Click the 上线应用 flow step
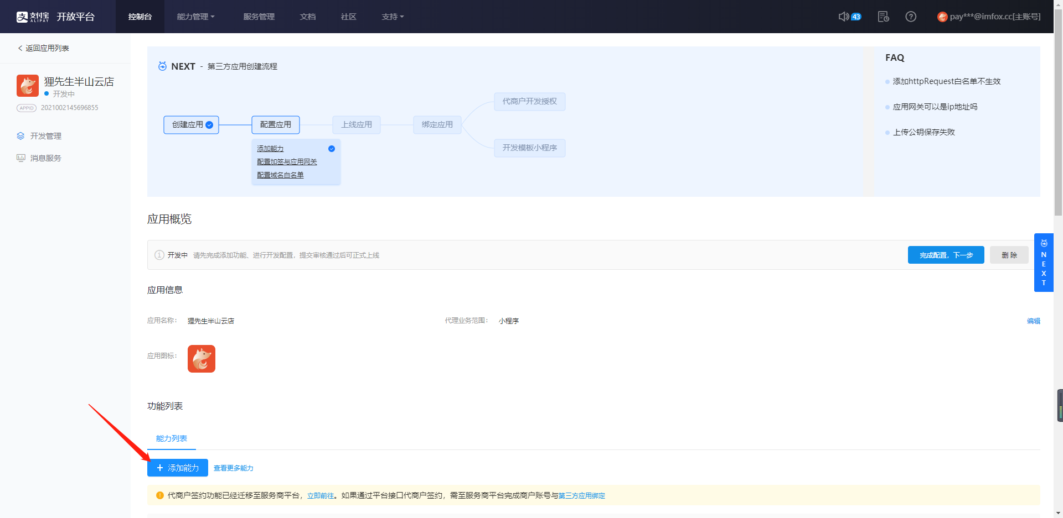Screen dimensions: 1063x518 357,125
